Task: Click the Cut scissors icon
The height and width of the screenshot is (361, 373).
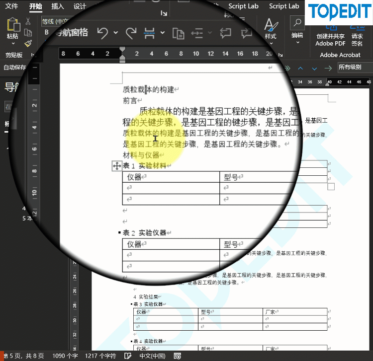Action: click(28, 21)
